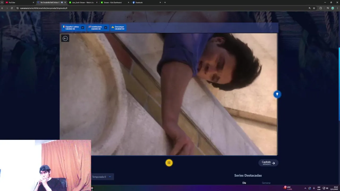The height and width of the screenshot is (191, 340).
Task: Click the globe-and-arrow tray icon
Action: click(x=309, y=188)
